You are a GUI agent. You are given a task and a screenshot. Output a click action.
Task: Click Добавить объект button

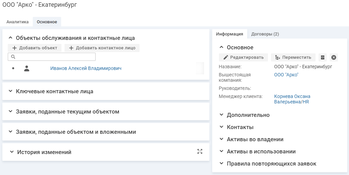(x=34, y=48)
